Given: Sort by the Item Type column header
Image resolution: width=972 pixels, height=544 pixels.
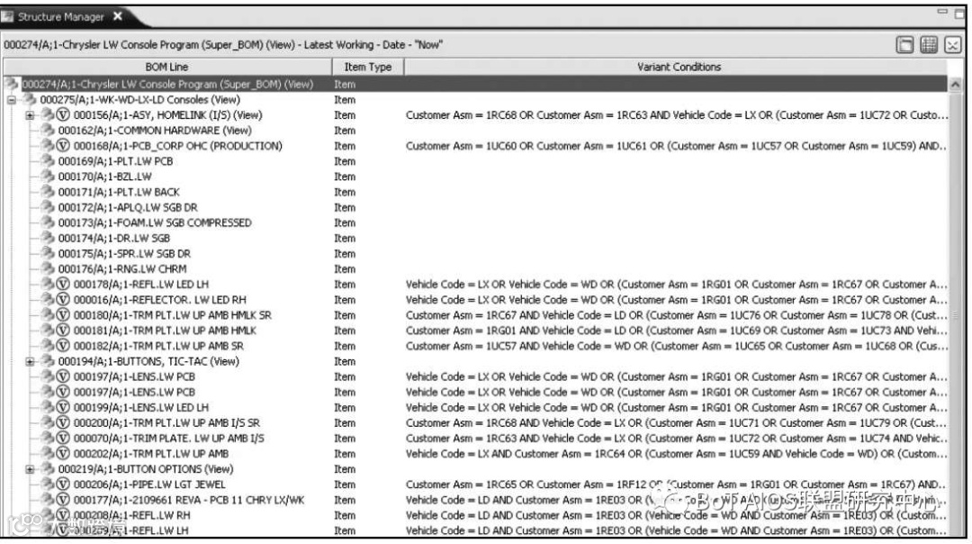Looking at the screenshot, I should 367,67.
